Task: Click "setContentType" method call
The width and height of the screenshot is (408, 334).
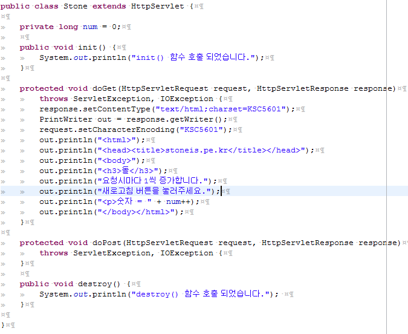Action: click(117, 109)
